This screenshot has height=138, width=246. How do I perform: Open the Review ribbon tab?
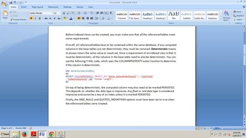80,7
